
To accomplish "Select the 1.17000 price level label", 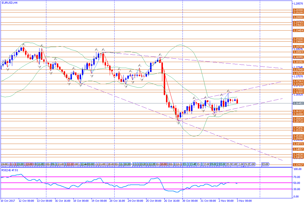I will (x=298, y=90).
